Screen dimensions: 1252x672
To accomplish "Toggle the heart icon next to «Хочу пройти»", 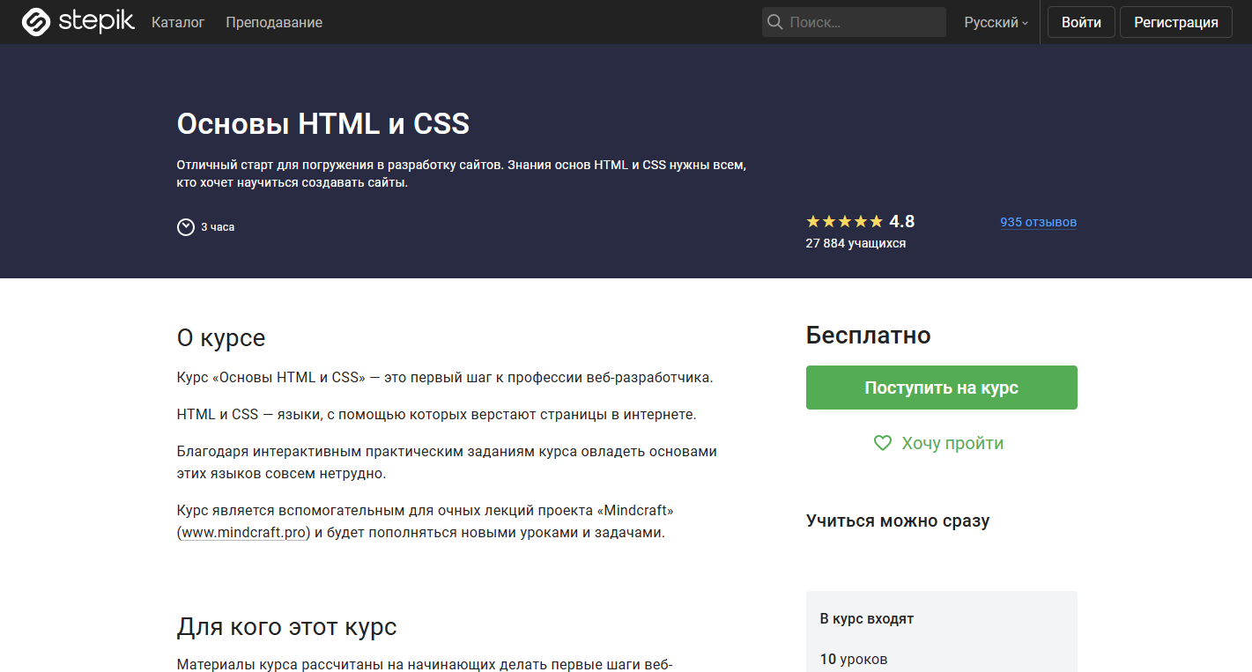I will click(882, 443).
